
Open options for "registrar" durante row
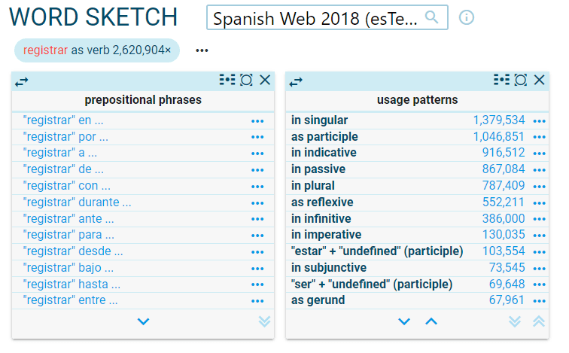pos(257,202)
